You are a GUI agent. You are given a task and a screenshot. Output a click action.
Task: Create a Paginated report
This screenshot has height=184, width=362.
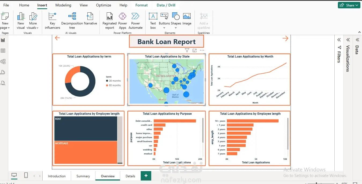(x=109, y=21)
